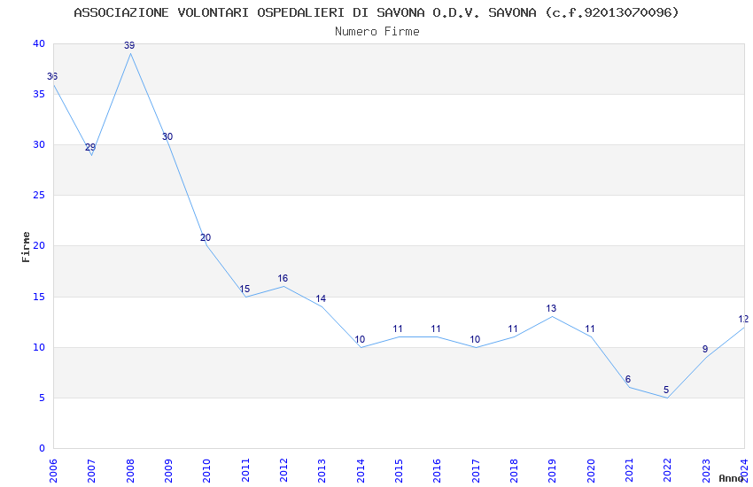Select the data label 13 at 2019

coord(551,308)
